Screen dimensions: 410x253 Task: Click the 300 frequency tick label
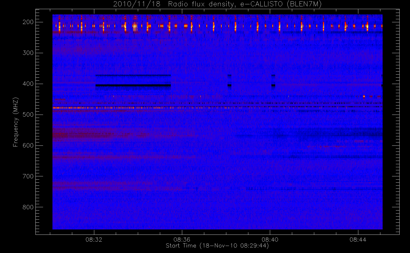coord(28,53)
